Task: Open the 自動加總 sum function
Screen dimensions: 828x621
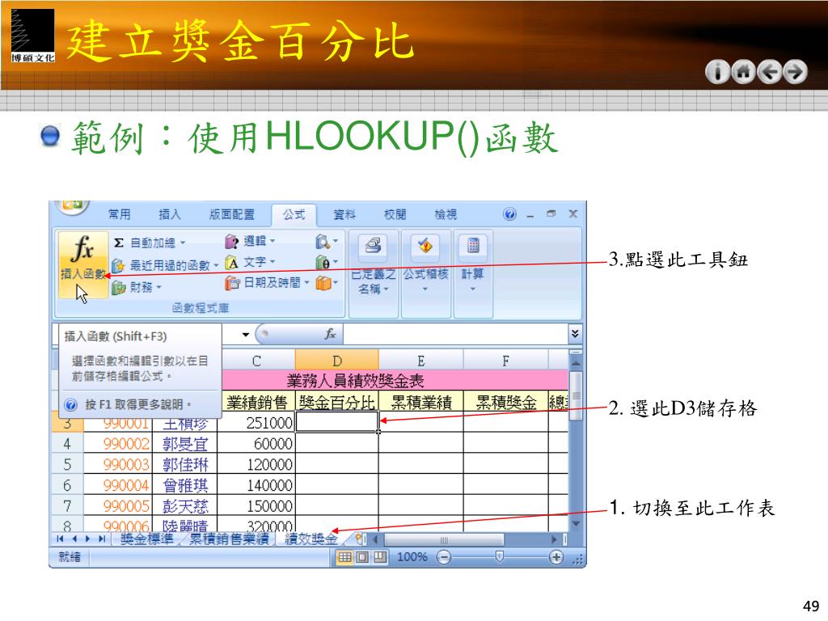Action: pos(150,243)
